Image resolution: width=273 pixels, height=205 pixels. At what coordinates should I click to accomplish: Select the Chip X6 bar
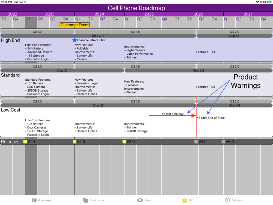(235, 106)
